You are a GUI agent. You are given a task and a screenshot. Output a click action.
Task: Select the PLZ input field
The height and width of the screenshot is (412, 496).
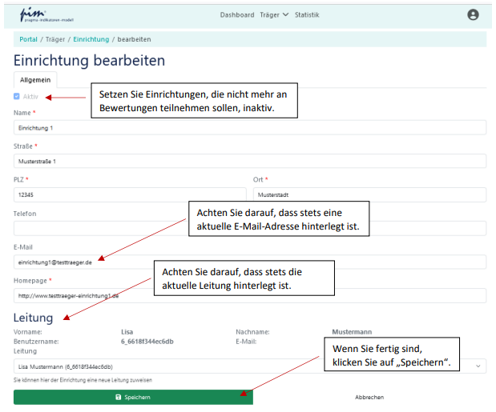[x=130, y=194]
